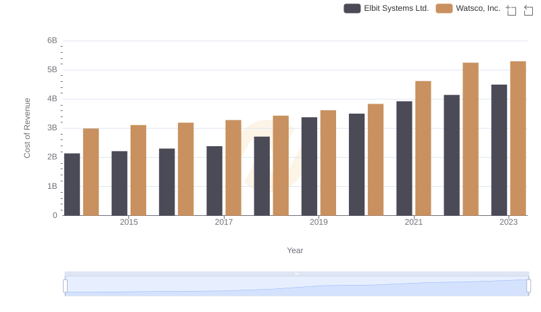The height and width of the screenshot is (312, 541).
Task: Click the zoom reset icon
Action: click(528, 10)
